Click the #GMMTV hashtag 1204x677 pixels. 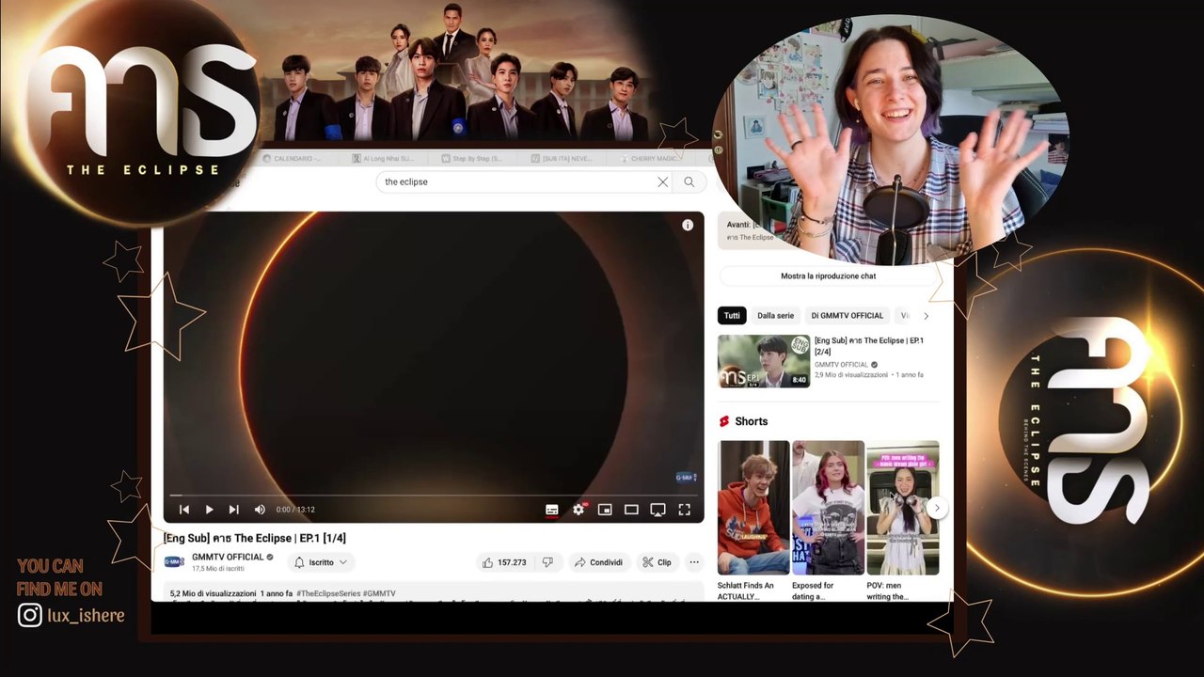(x=379, y=594)
